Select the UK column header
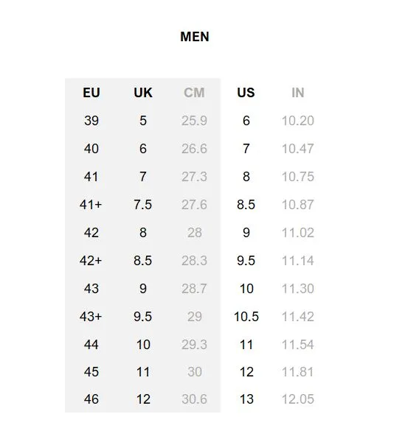 (143, 93)
